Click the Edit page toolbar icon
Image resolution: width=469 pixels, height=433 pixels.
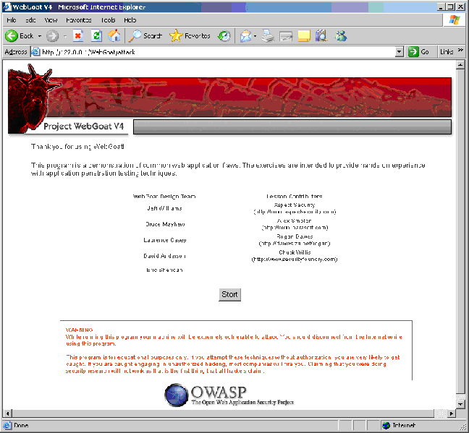coord(286,36)
